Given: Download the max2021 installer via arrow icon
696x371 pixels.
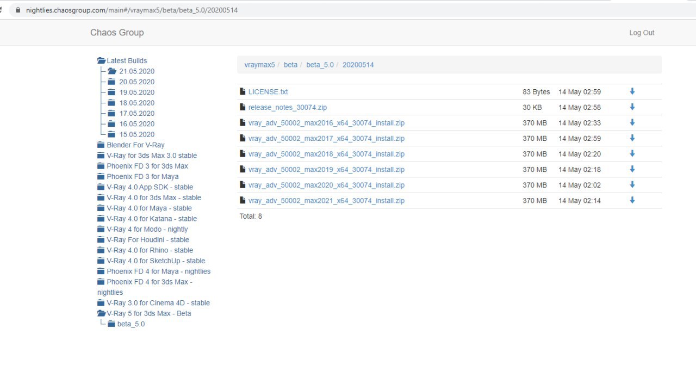Looking at the screenshot, I should (632, 200).
